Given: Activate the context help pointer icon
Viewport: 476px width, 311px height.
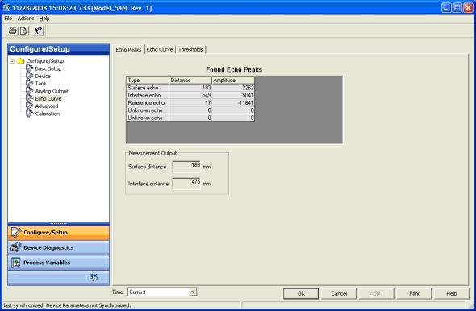Looking at the screenshot, I should point(38,31).
